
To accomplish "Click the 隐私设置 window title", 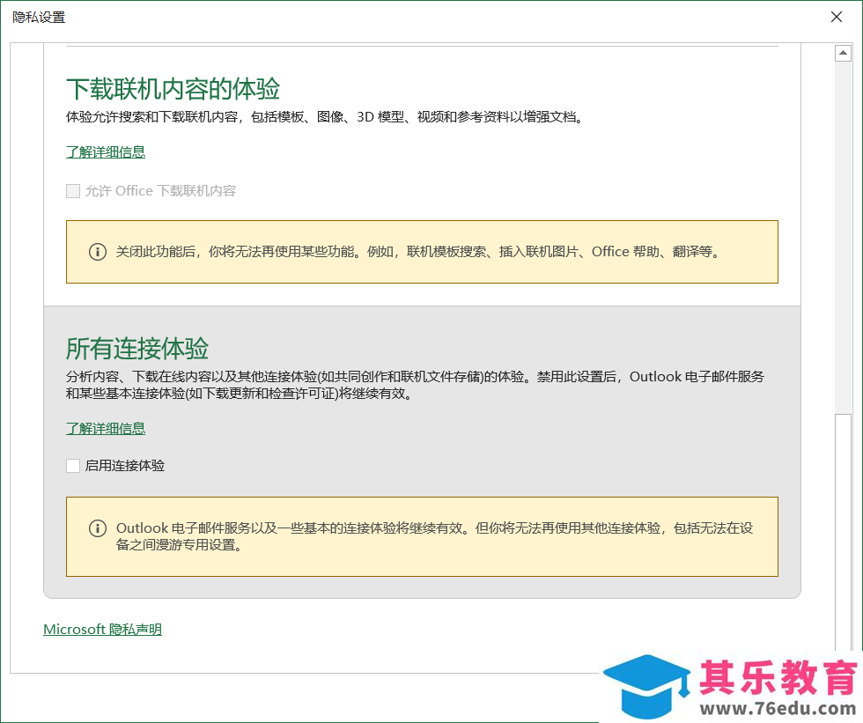I will click(39, 17).
